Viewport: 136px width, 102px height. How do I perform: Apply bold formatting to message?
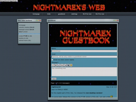tap(56, 65)
